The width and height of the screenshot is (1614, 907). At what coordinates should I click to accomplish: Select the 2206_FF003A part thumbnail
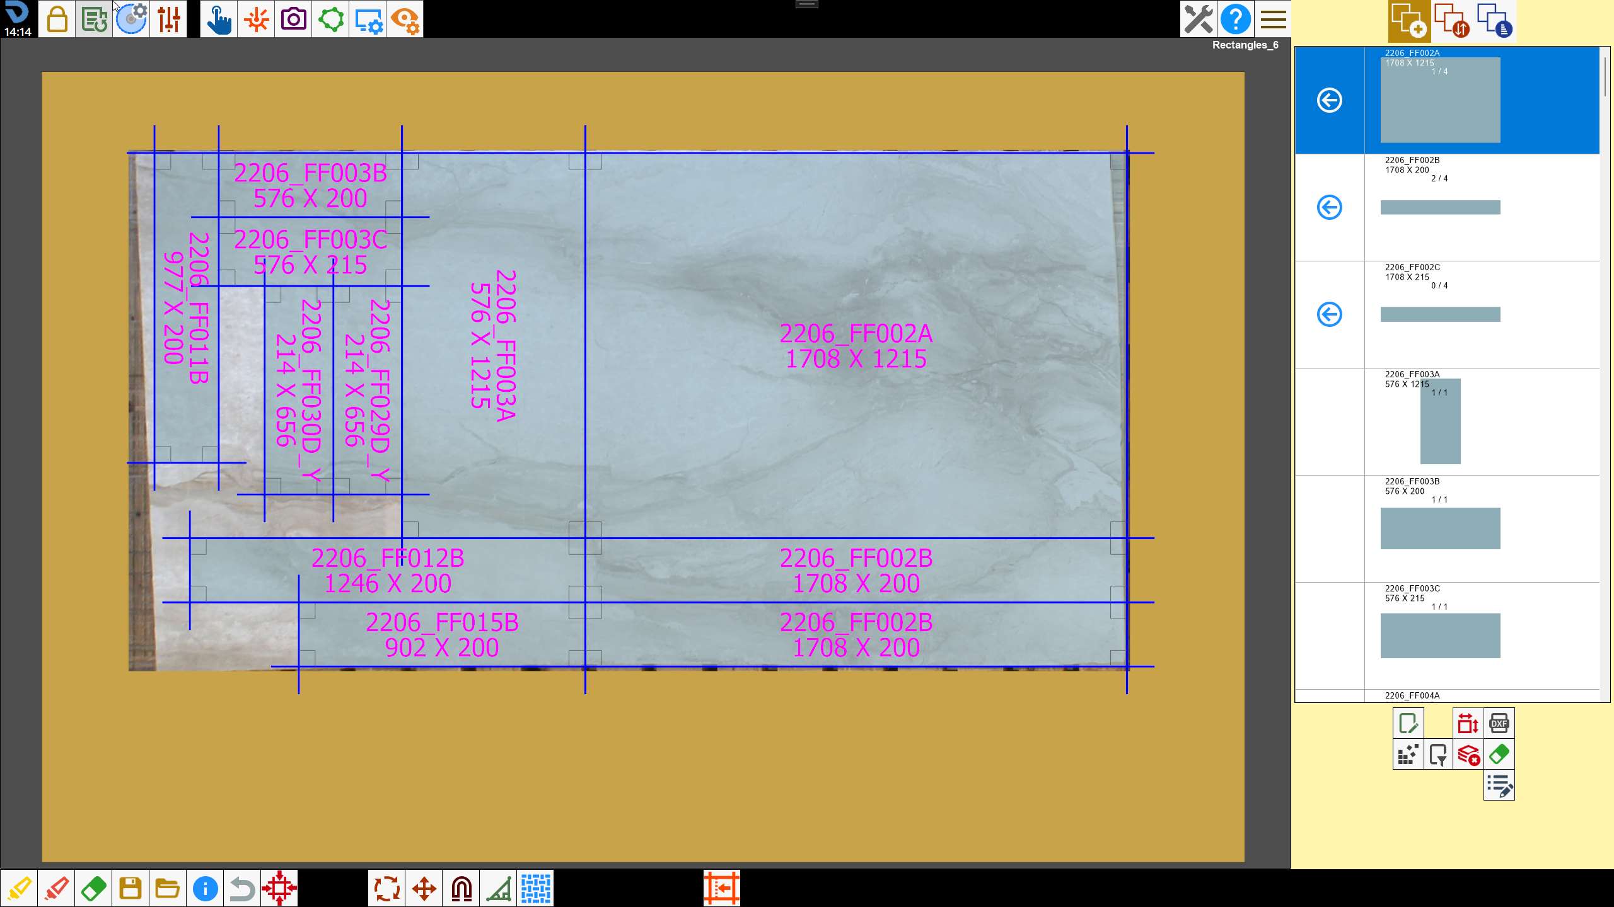[x=1440, y=421]
